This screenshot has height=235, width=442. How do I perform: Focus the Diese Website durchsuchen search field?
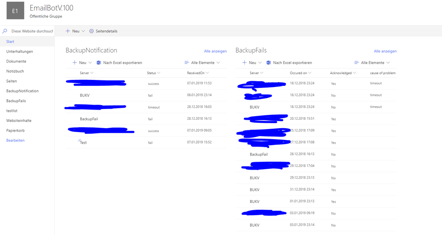[32, 31]
